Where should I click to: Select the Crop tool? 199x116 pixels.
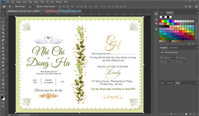coord(3,29)
